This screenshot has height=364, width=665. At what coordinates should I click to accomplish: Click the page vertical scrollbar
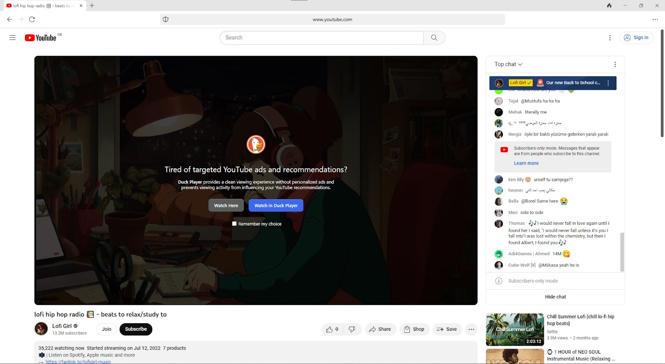click(x=662, y=83)
